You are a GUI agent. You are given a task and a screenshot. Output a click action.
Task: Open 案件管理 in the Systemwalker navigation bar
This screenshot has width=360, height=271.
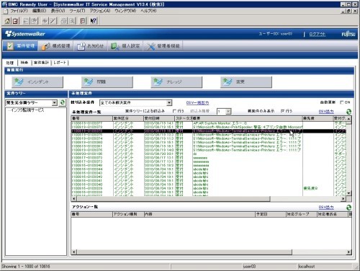[x=21, y=46]
